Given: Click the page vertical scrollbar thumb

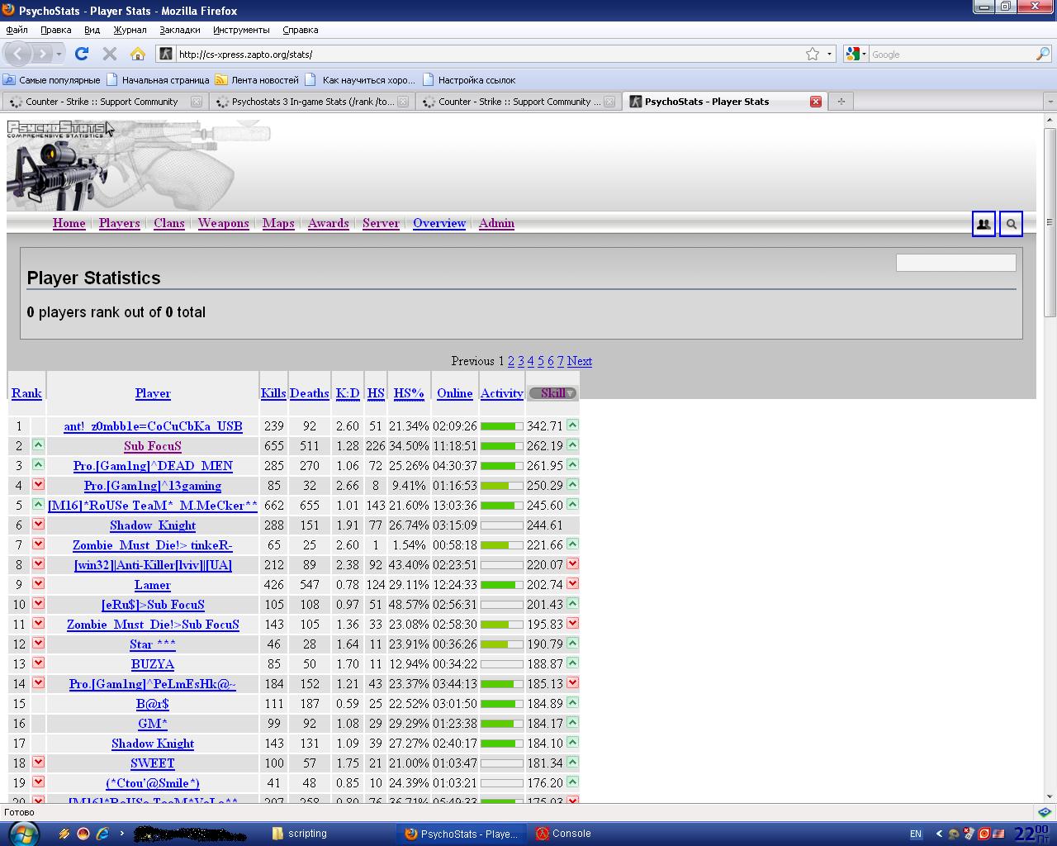Looking at the screenshot, I should coord(1050,221).
